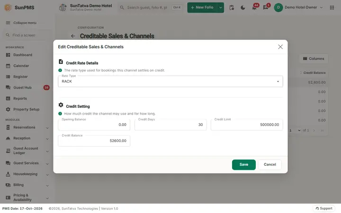This screenshot has height=213, width=341.
Task: Expand the Housekeeping module
Action: (47, 175)
